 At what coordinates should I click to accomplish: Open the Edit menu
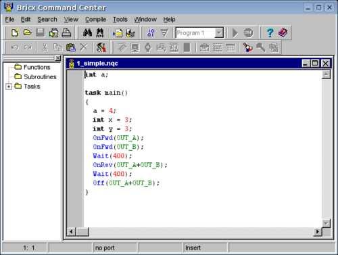click(26, 20)
